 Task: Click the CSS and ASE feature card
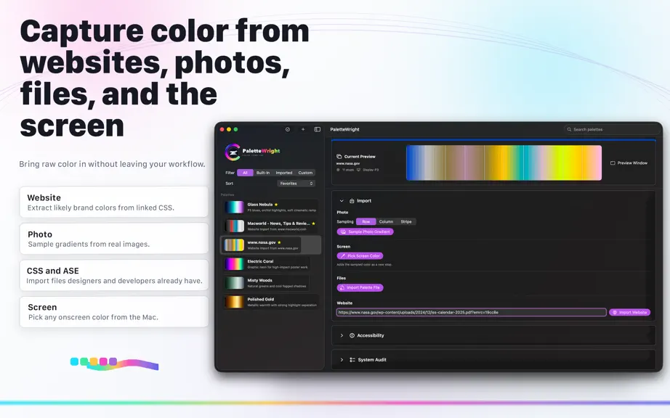pos(114,275)
